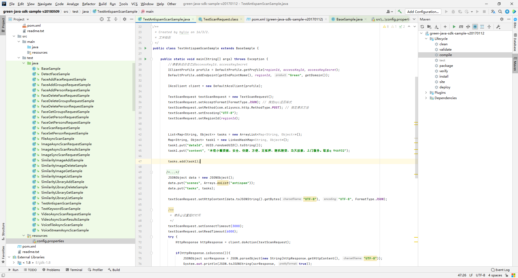Screen dimensions: 518x278
Task: Collapse the main folder in tree
Action: (19, 41)
